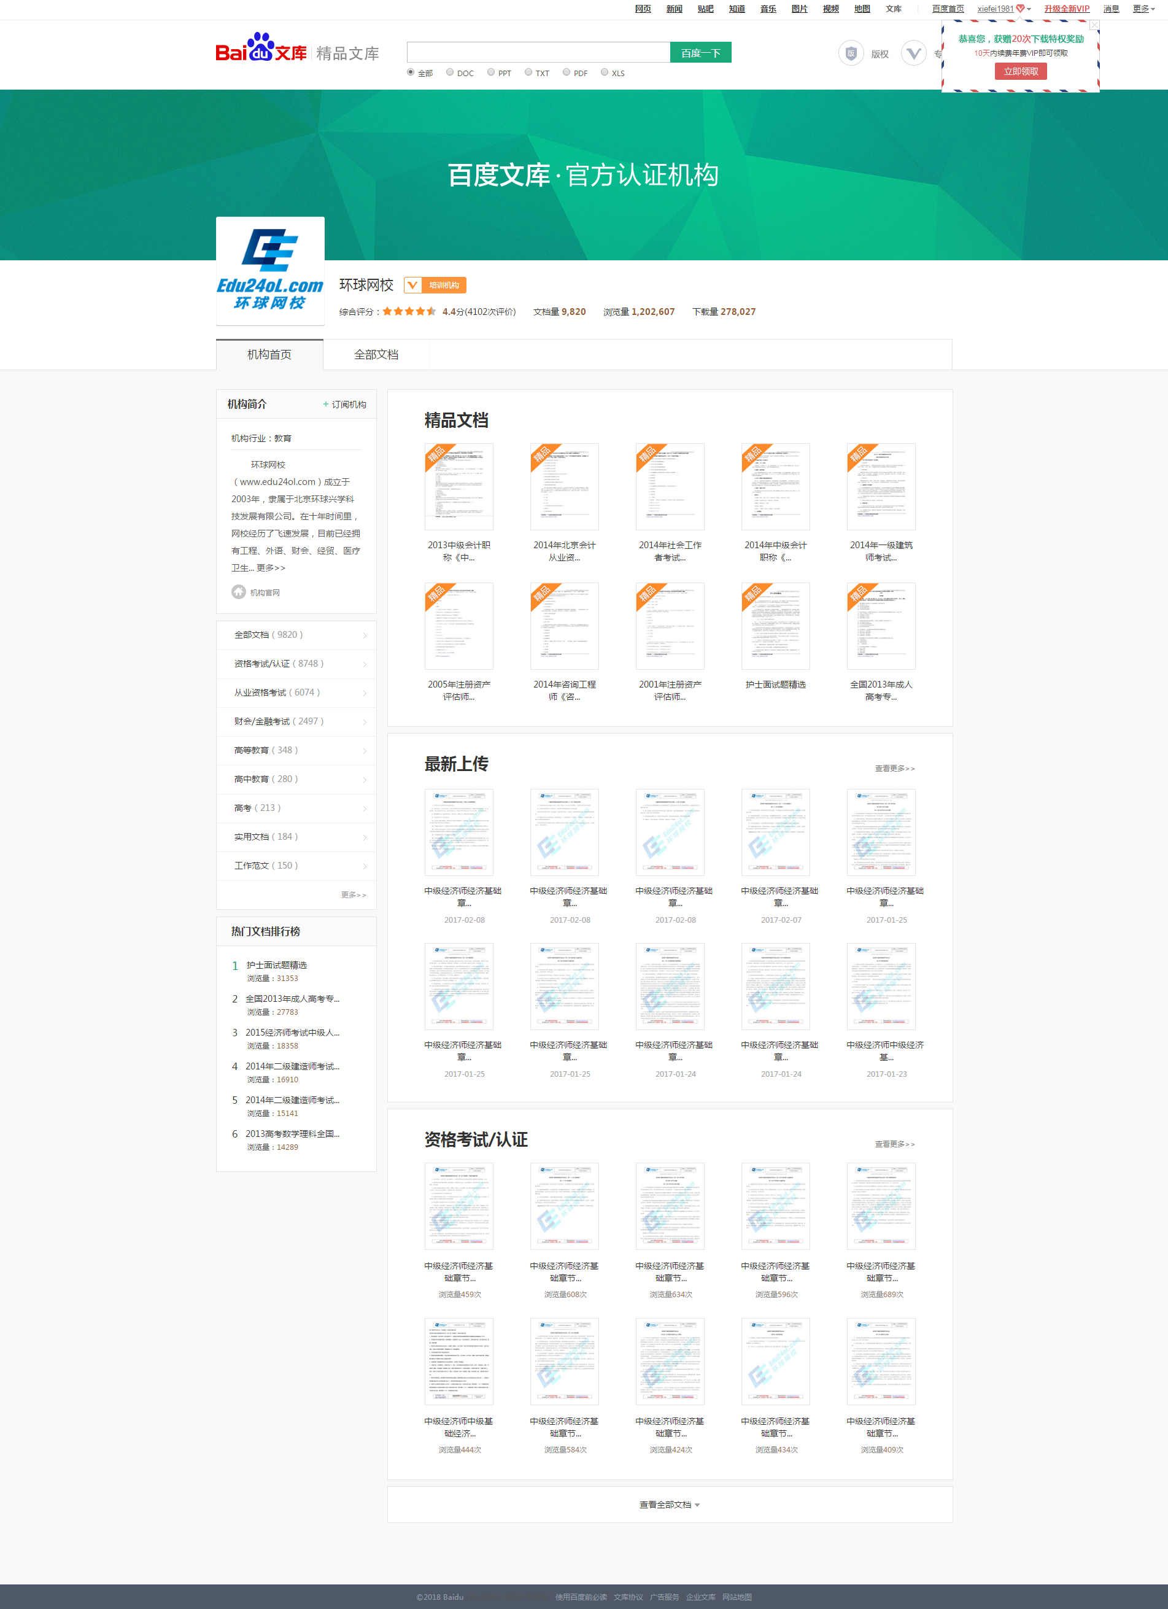Open 2014年北京会计从业资 document thumbnail
This screenshot has width=1168, height=1609.
(565, 487)
